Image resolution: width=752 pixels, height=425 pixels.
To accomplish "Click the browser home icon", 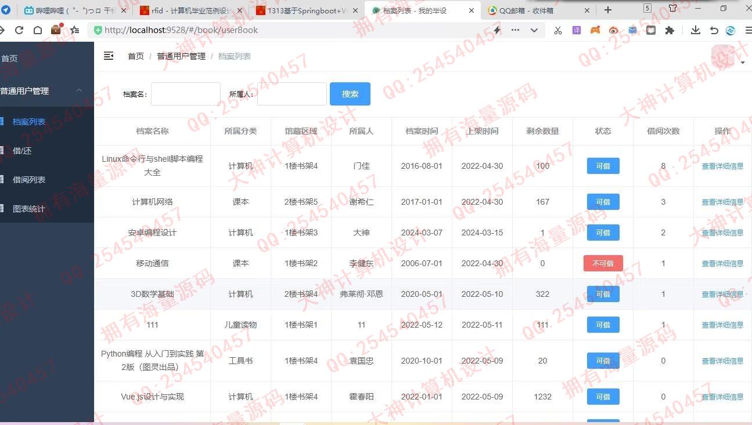I will pos(38,30).
